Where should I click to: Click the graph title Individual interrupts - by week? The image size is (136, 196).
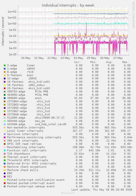[x=68, y=5]
